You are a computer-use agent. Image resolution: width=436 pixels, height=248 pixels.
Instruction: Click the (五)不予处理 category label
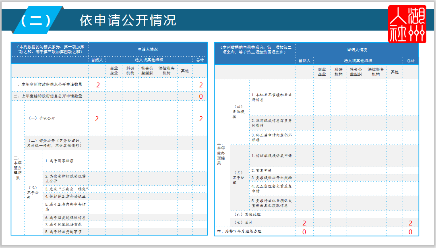coord(239,178)
